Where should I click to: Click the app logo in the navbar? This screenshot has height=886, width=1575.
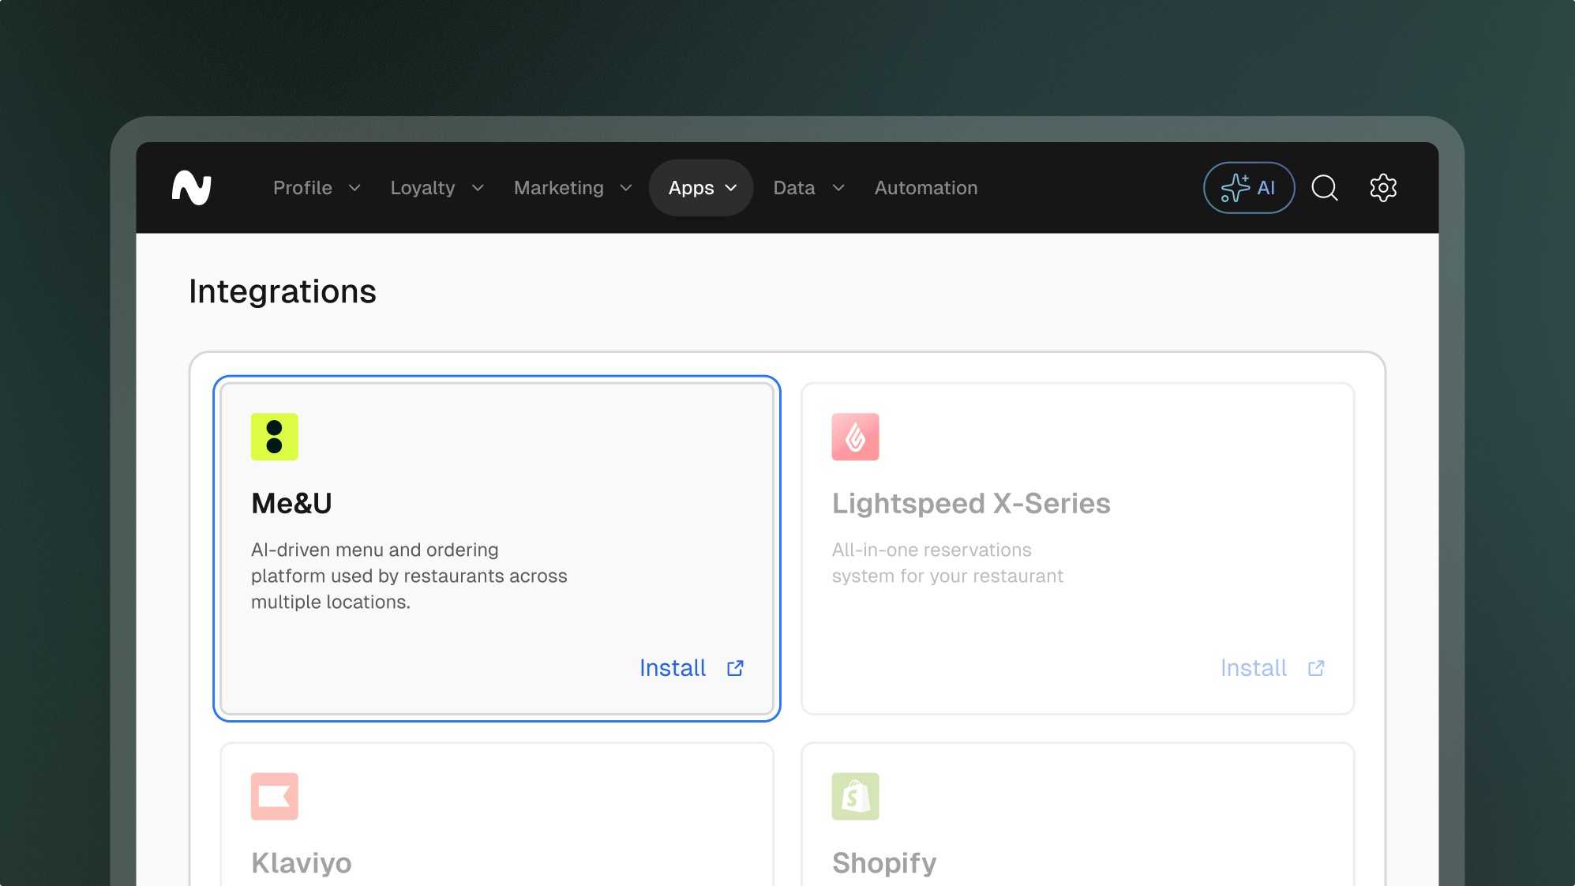click(192, 188)
